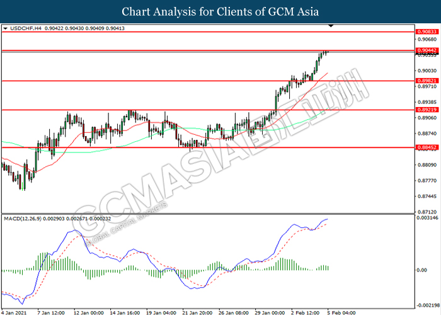Click the 0.90413 close price in chart header
Image resolution: width=441 pixels, height=315 pixels.
click(x=115, y=28)
